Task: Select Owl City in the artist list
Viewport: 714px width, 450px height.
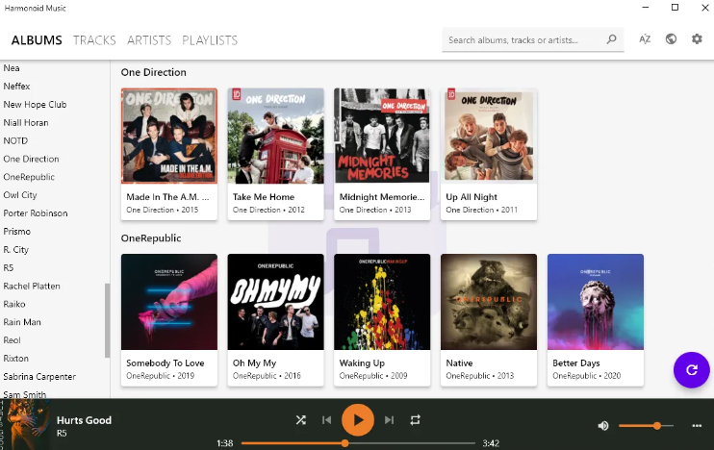Action: click(x=20, y=195)
